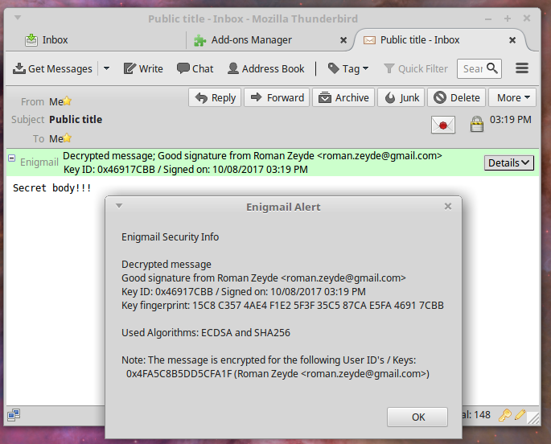Click the Used Algorithms line

[206, 333]
